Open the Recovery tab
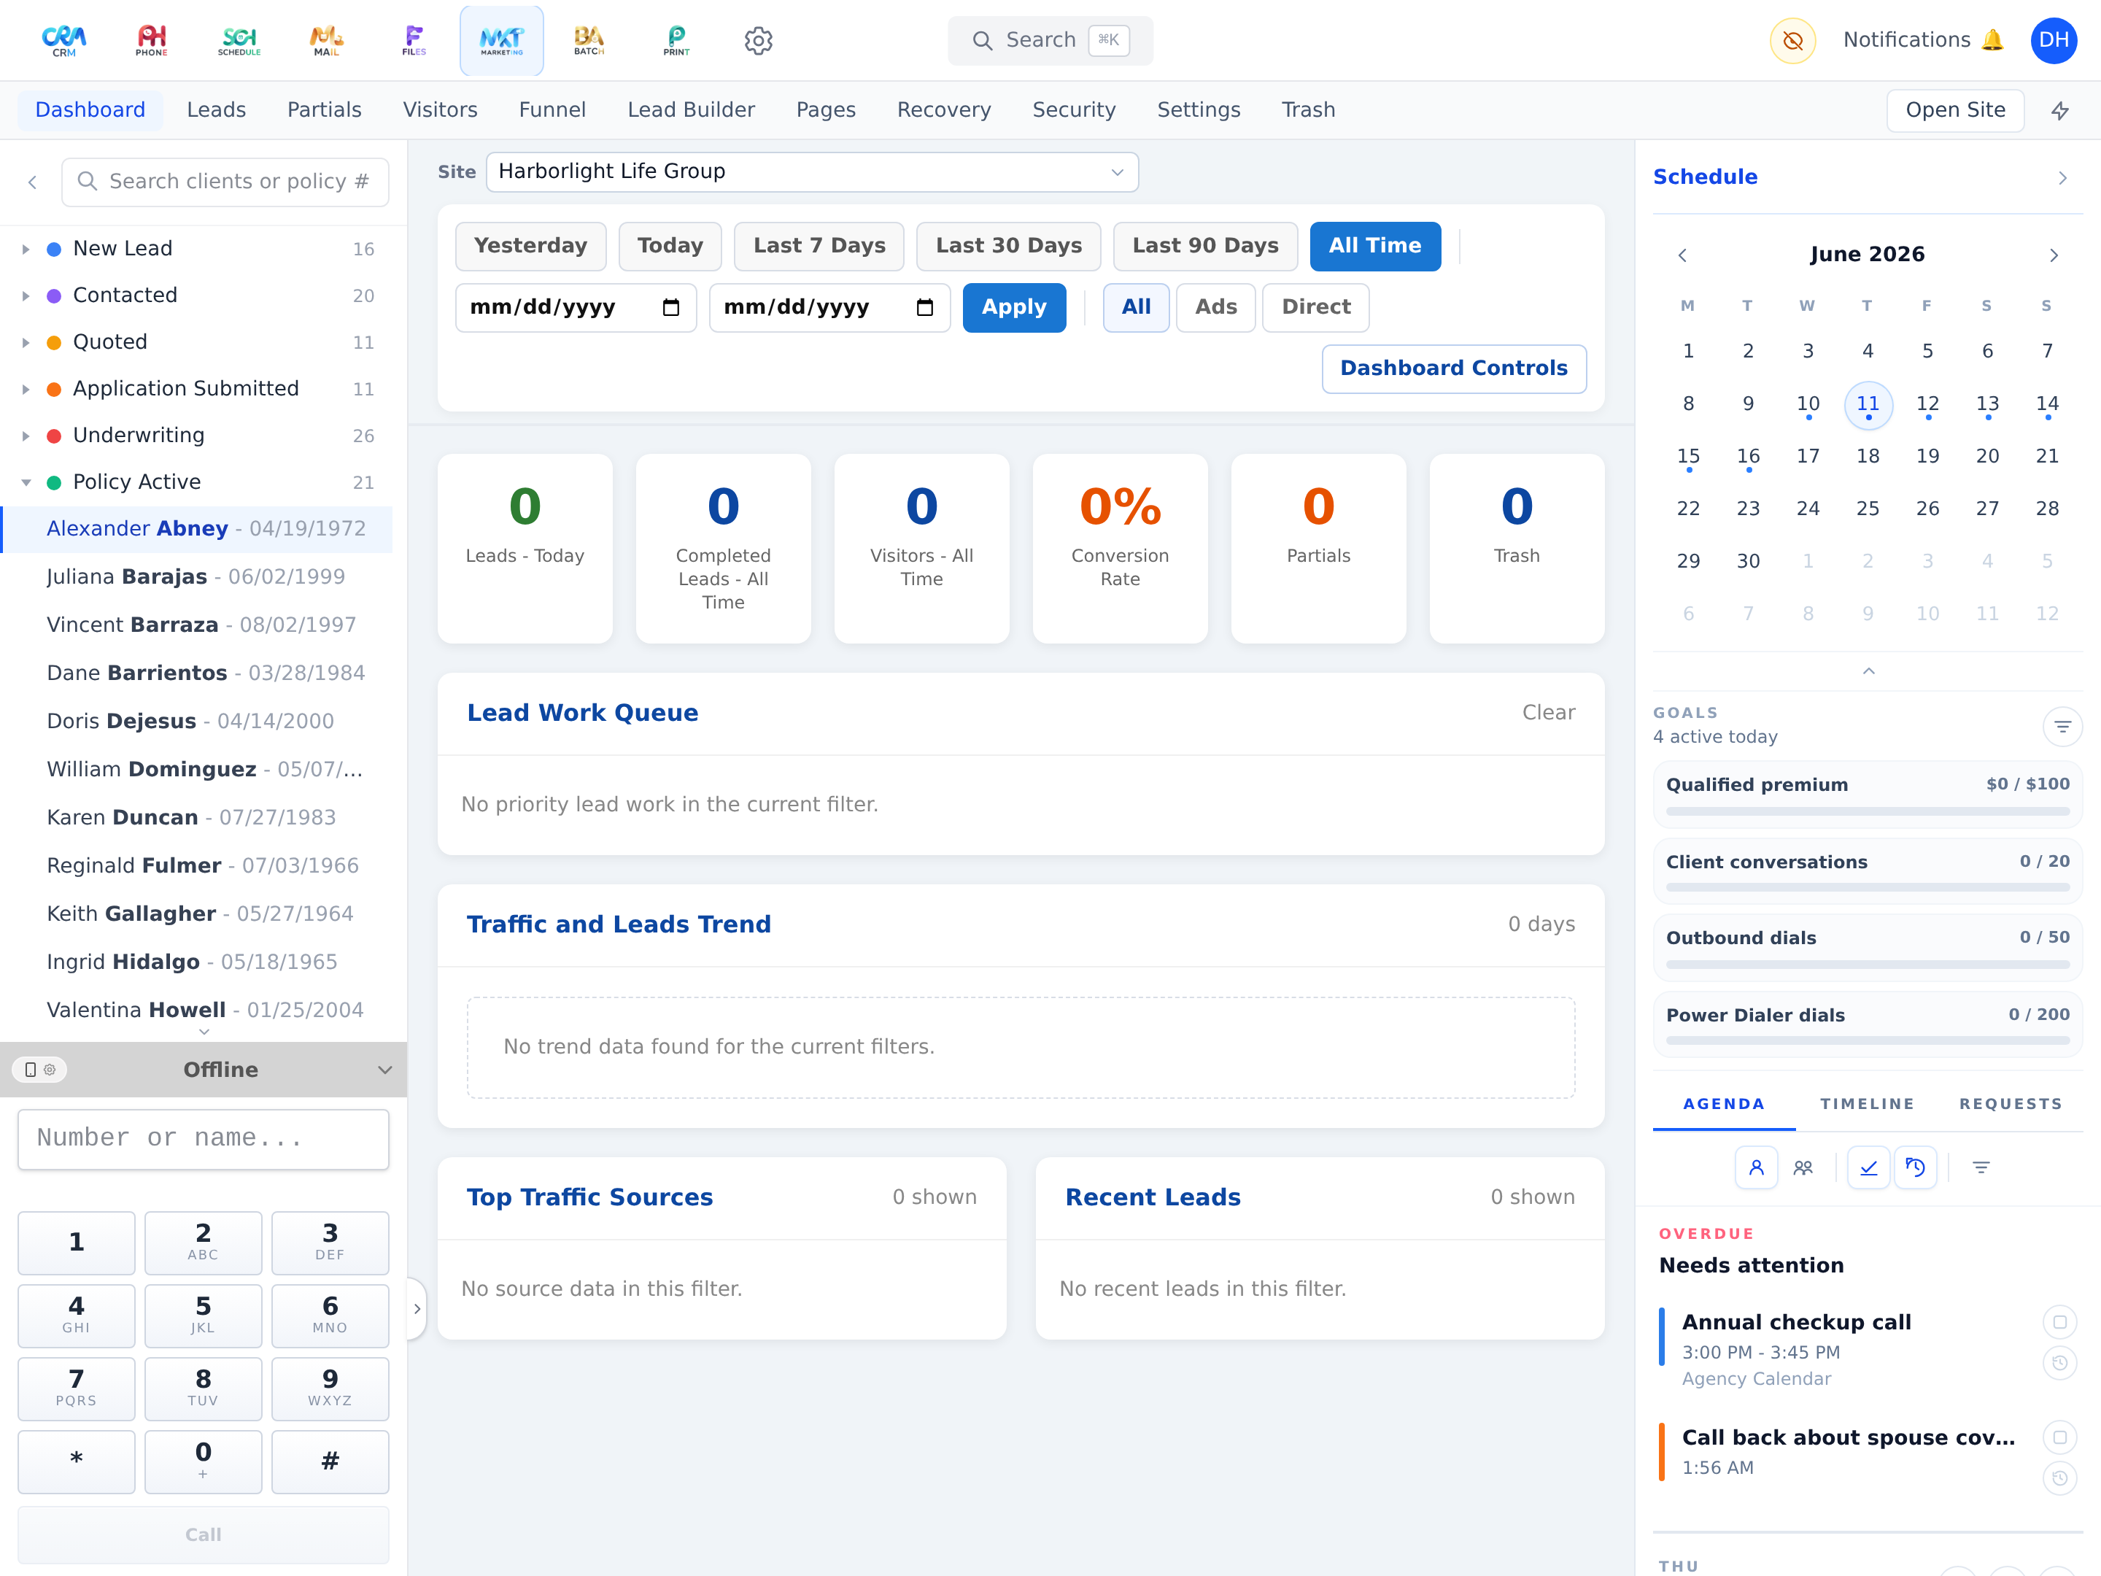Viewport: 2101px width, 1576px height. [x=943, y=110]
